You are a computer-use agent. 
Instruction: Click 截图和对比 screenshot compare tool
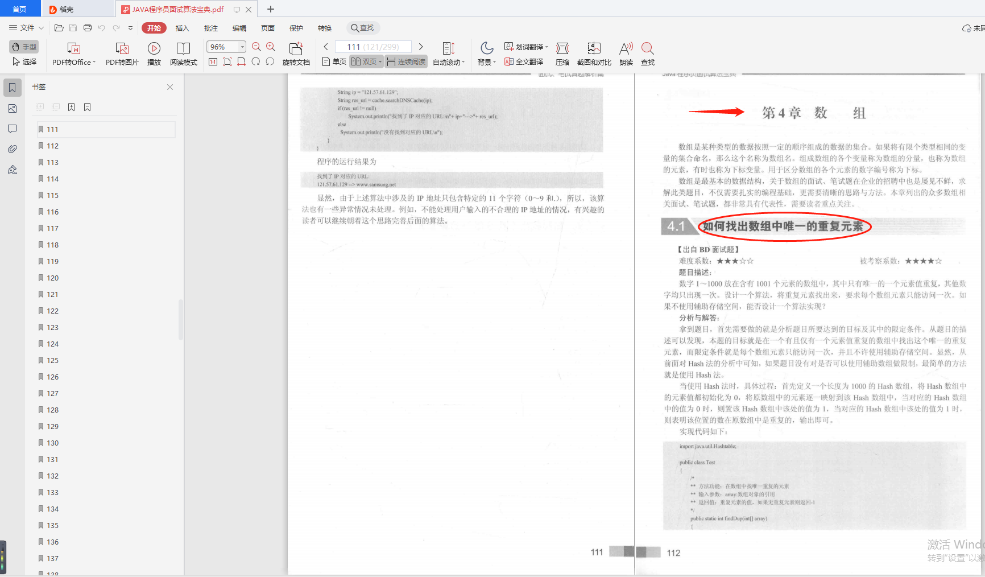coord(594,55)
